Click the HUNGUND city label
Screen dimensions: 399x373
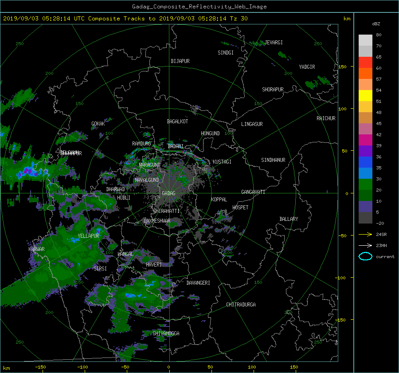[x=210, y=133]
